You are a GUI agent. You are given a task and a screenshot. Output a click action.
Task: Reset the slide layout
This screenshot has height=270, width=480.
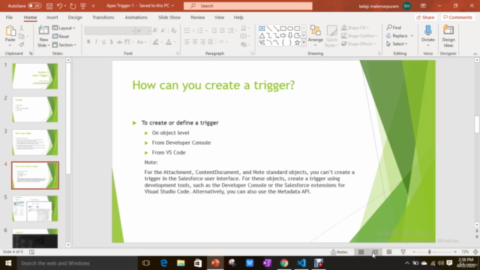pos(61,37)
